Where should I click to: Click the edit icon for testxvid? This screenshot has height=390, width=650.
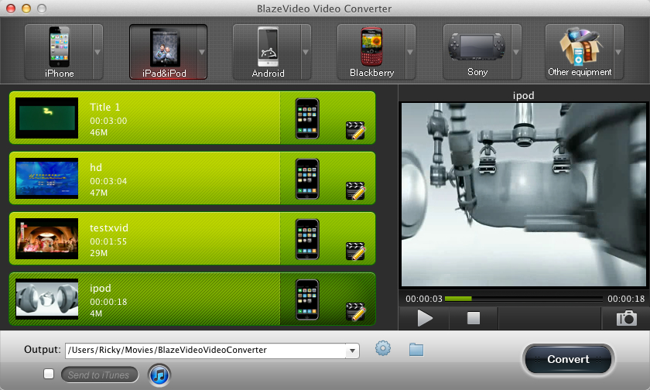pyautogui.click(x=355, y=251)
